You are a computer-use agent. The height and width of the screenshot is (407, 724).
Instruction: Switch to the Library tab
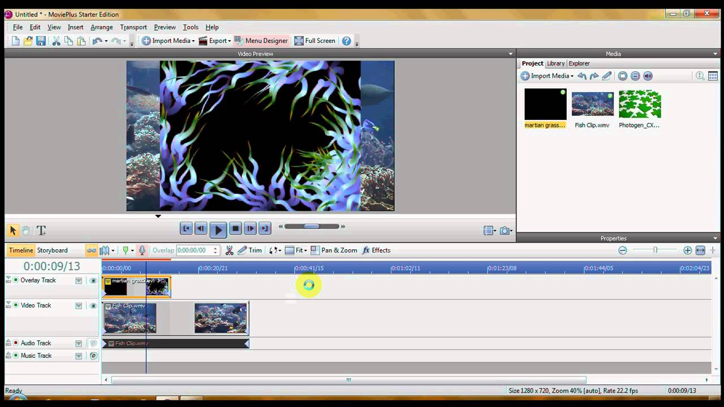click(555, 63)
